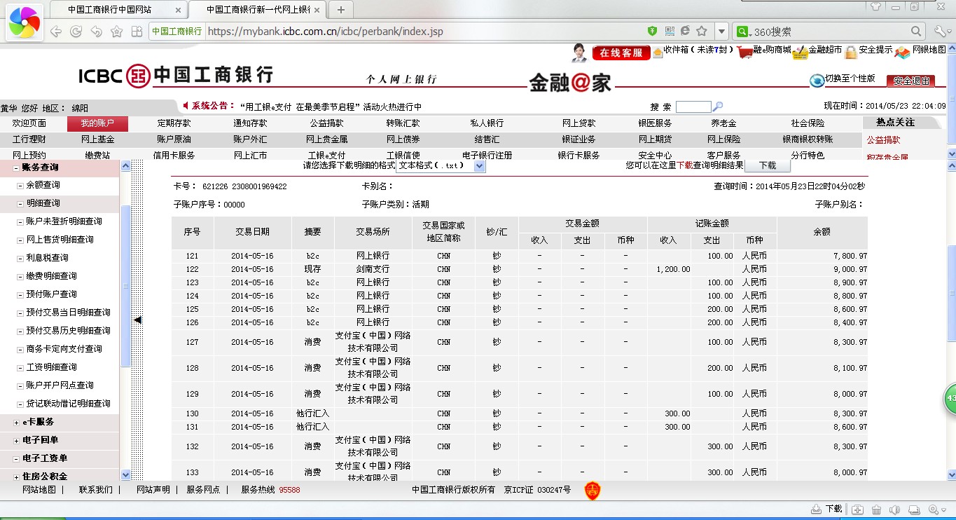Click the black arrow to hide sidebar
956x520 pixels.
138,320
